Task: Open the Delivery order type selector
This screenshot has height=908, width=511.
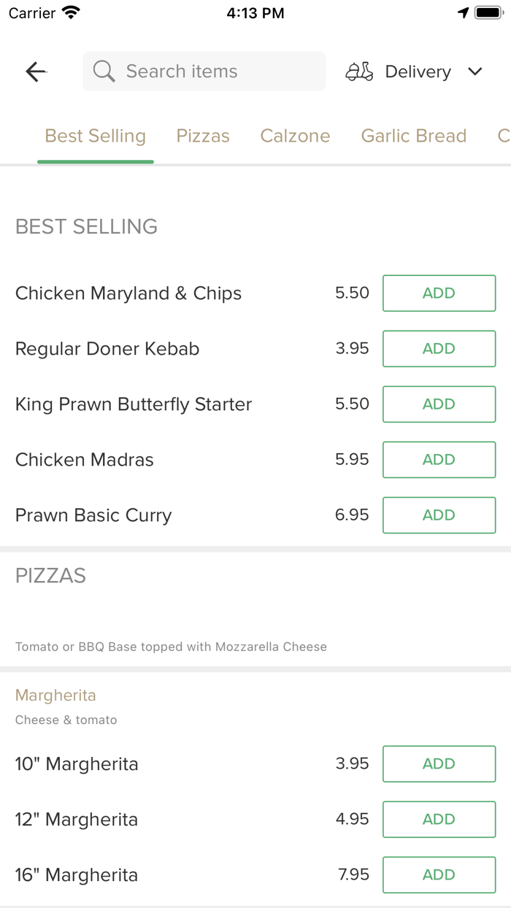Action: click(x=418, y=72)
